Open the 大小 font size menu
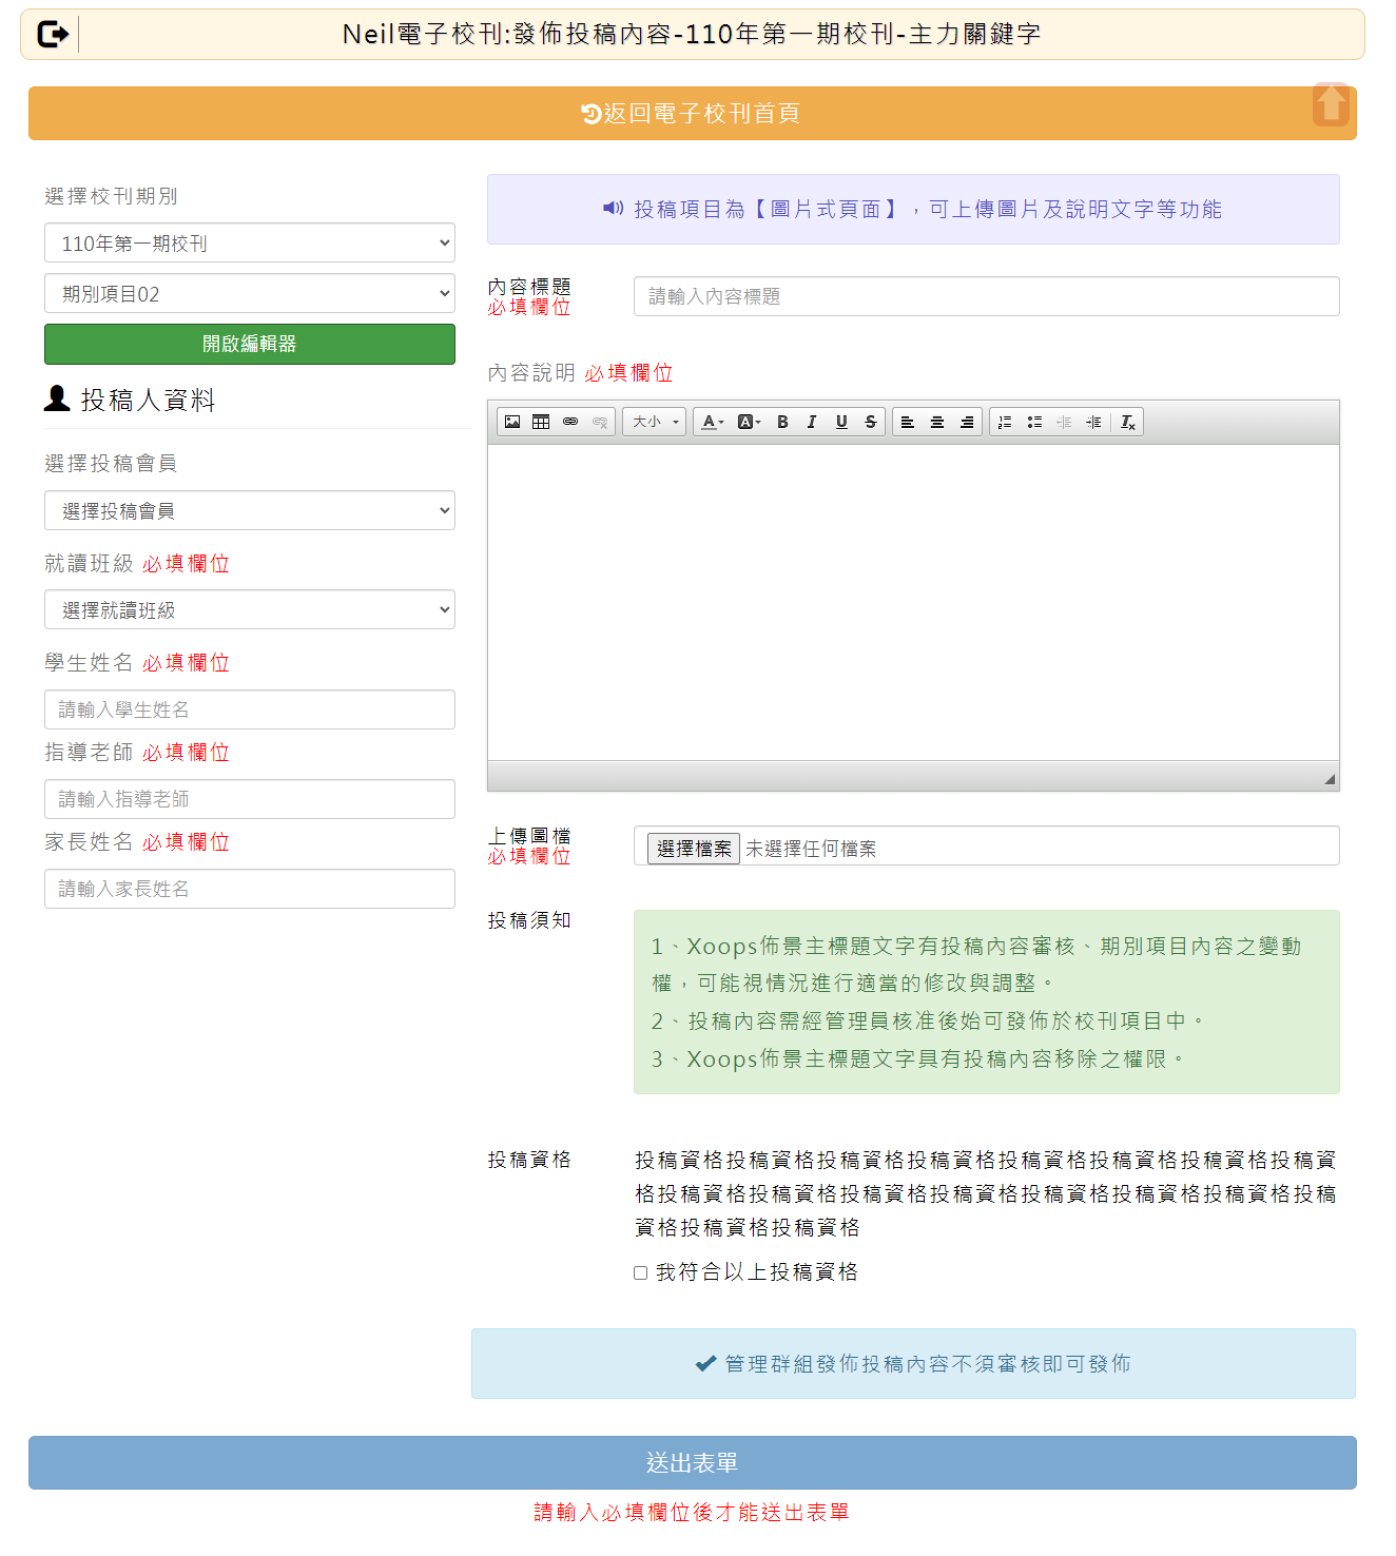1396x1556 pixels. pos(653,421)
